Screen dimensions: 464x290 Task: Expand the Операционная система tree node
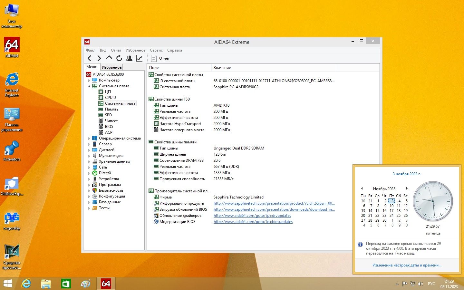89,139
